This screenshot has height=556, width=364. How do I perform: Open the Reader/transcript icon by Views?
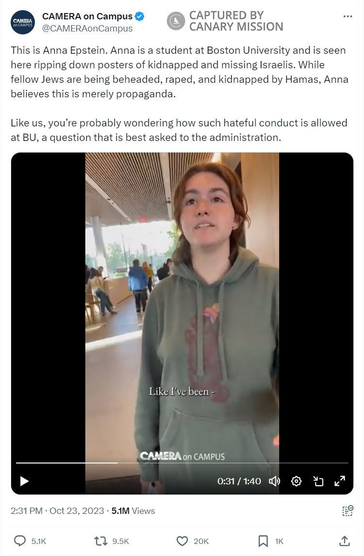(x=348, y=510)
